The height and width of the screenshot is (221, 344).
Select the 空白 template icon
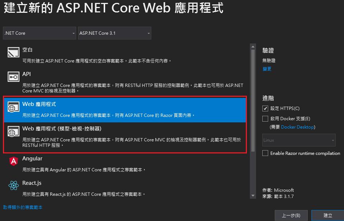14,52
